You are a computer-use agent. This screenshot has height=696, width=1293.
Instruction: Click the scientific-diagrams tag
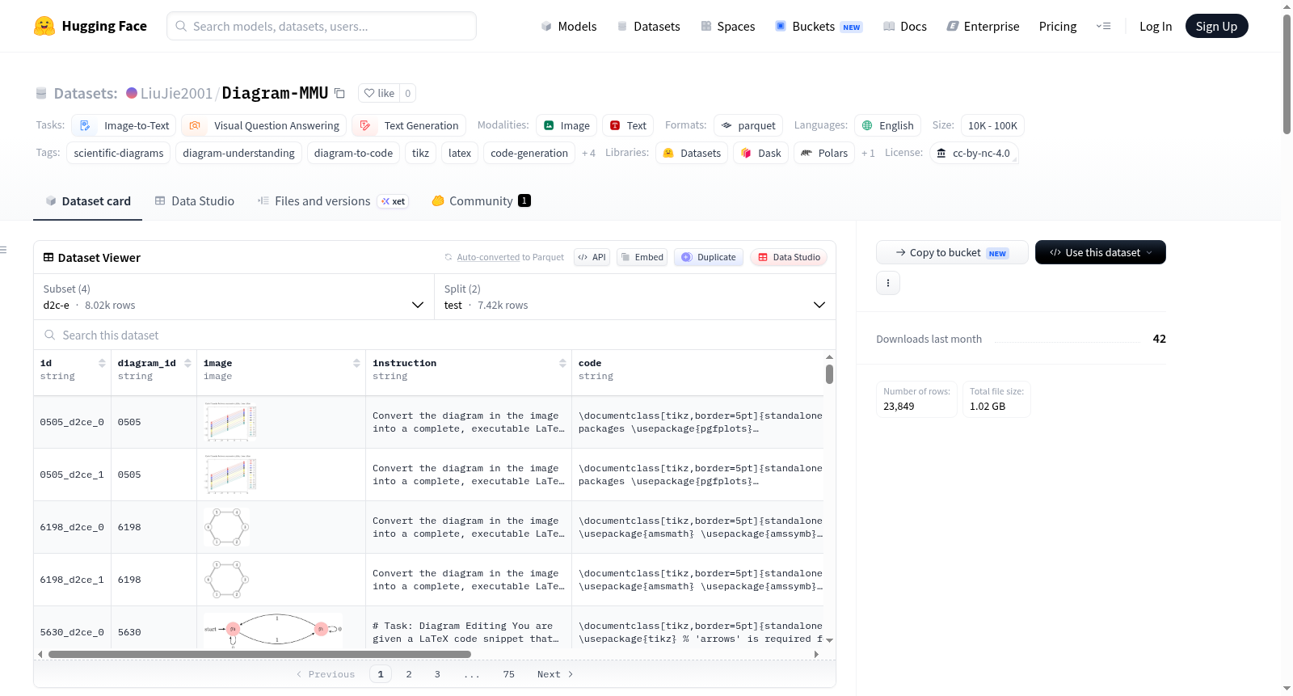click(x=118, y=153)
